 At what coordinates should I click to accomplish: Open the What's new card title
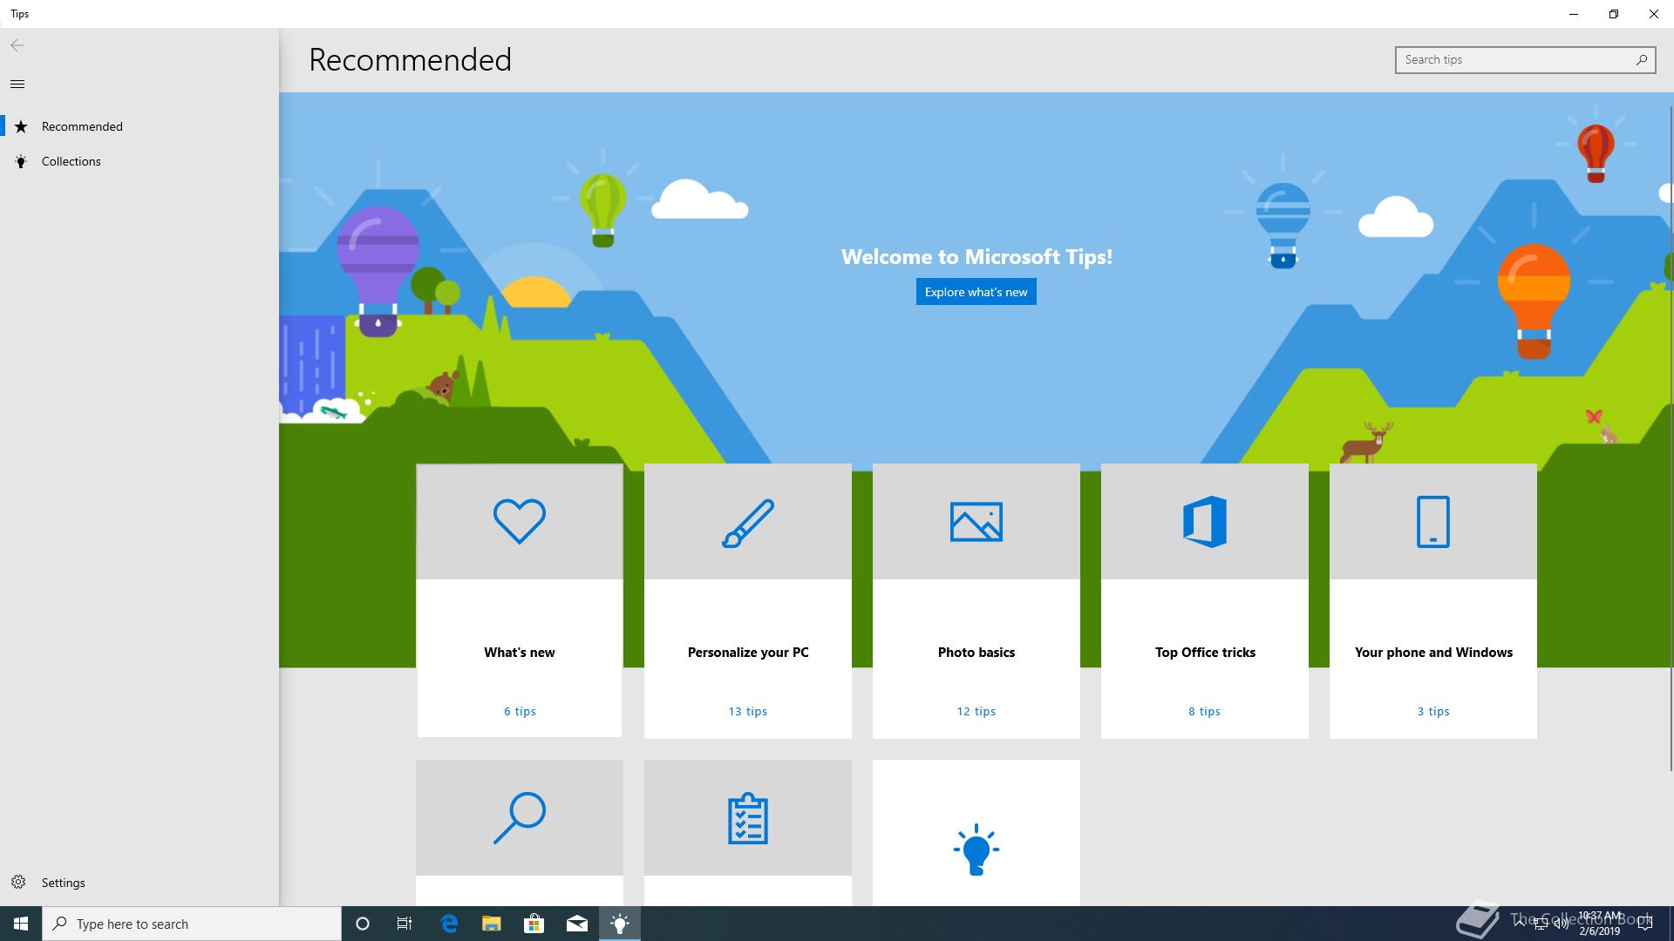520,652
